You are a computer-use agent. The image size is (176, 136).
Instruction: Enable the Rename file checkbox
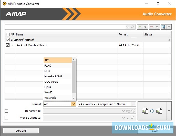tap(6, 111)
